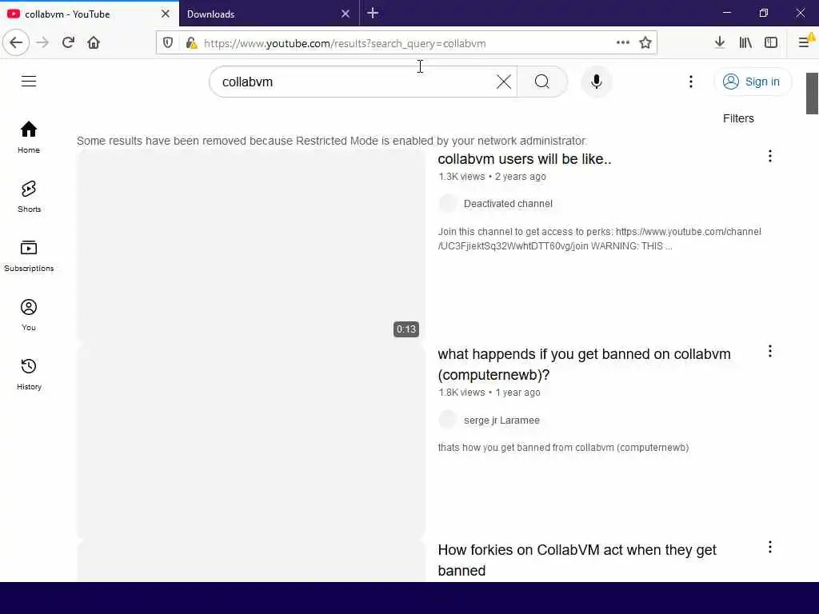Open the browser home page icon

click(x=94, y=43)
